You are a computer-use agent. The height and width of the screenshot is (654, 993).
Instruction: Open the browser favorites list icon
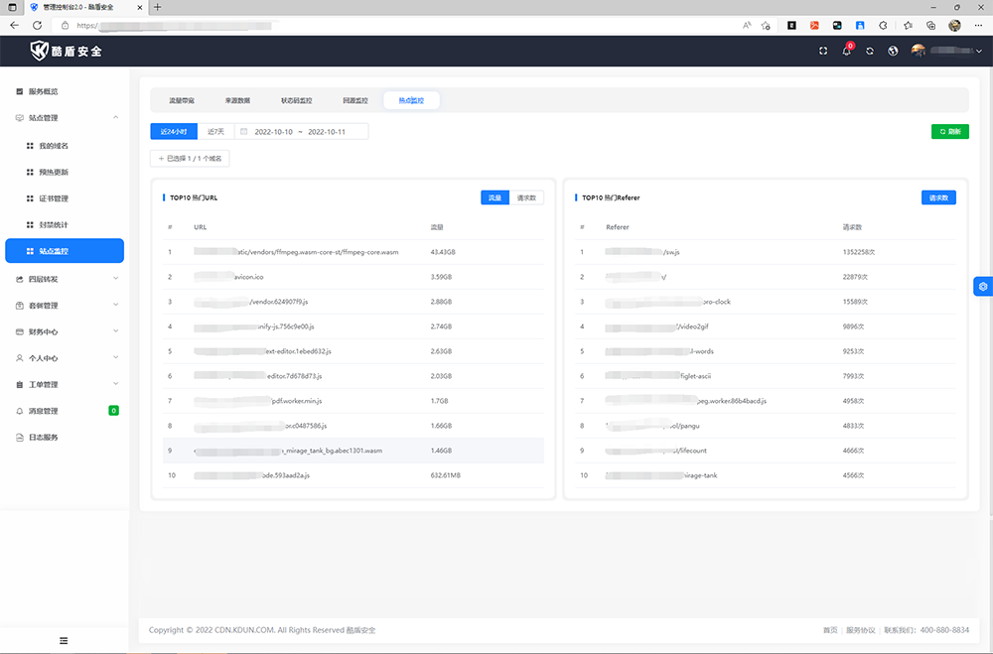[908, 26]
